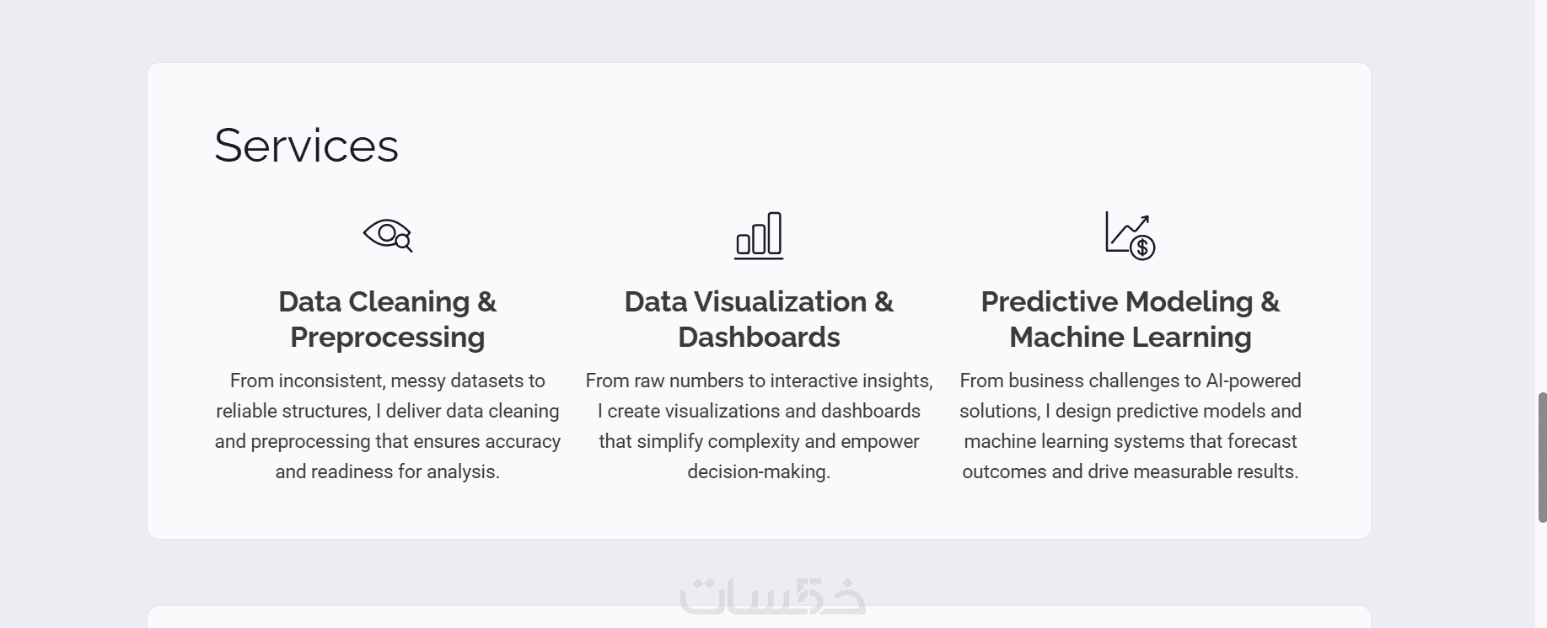
Task: Open Predictive Modeling & Machine Learning heading
Action: point(1130,319)
